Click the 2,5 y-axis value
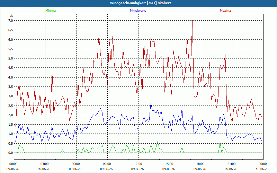Screen dimensions: 277x173 (11, 106)
